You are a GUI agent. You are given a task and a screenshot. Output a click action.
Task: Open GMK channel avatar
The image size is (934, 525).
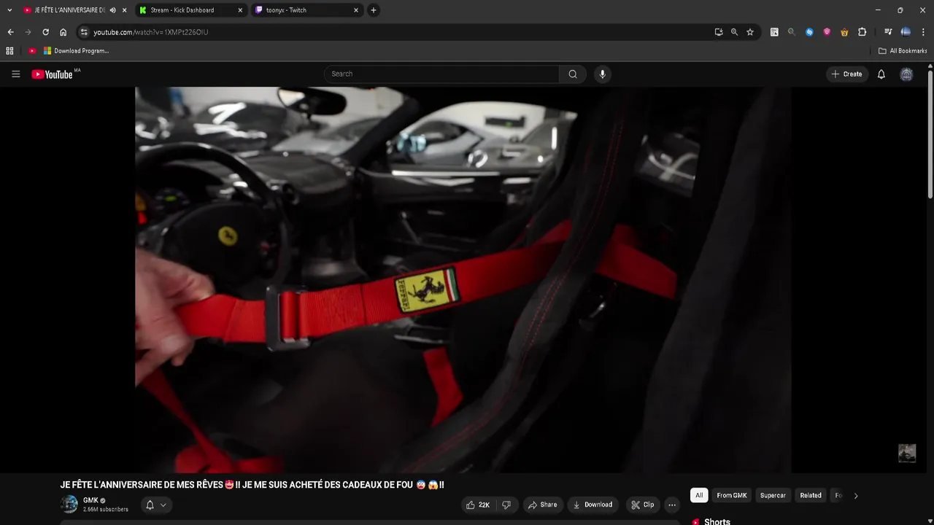(x=69, y=505)
